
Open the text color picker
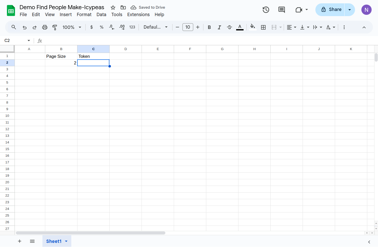[x=240, y=27]
